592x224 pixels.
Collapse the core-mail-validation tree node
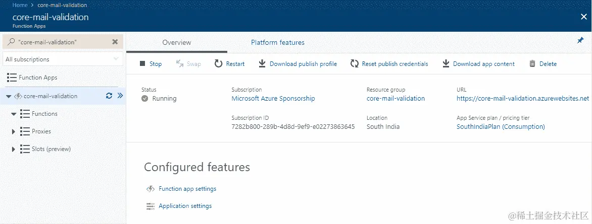tap(9, 96)
